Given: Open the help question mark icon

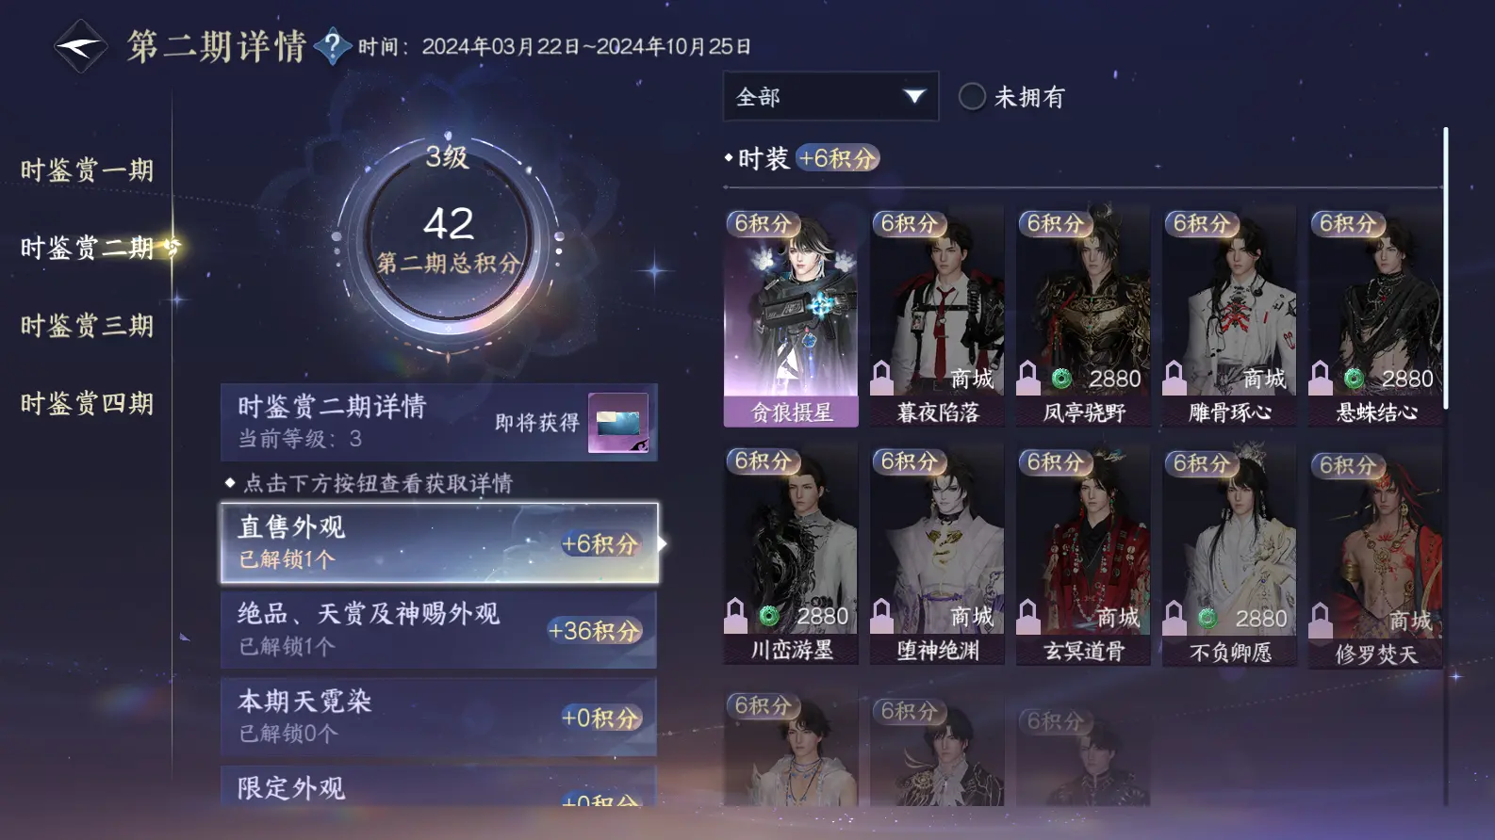Looking at the screenshot, I should pyautogui.click(x=332, y=45).
